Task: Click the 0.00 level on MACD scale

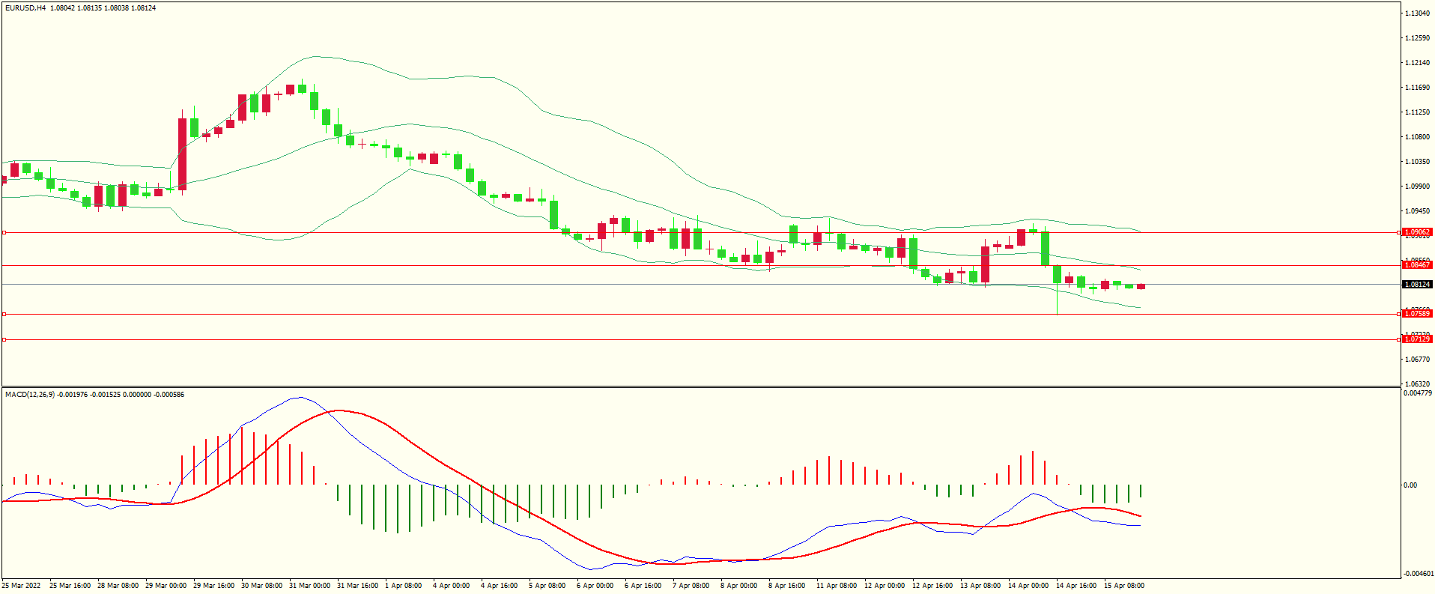Action: 1410,485
